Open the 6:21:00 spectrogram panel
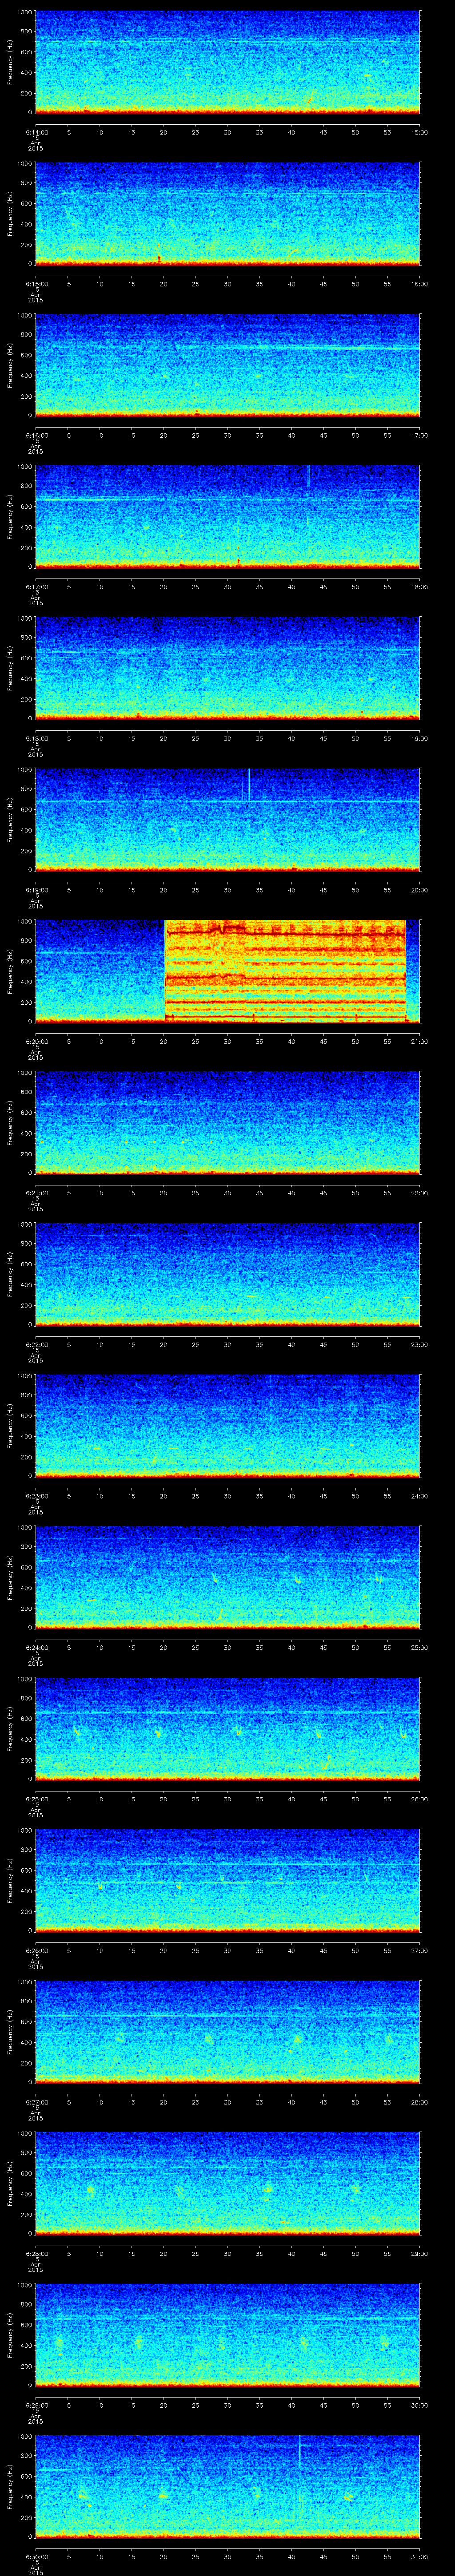This screenshot has width=455, height=2576. coord(227,1122)
